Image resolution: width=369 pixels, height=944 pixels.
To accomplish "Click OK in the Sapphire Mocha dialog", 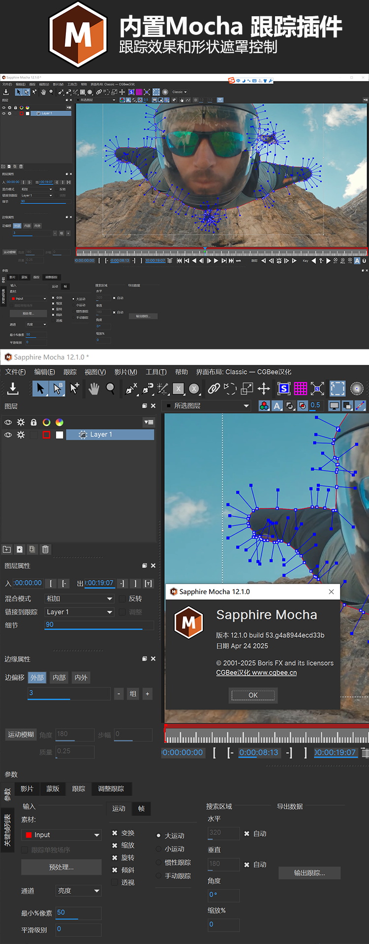I will (x=253, y=695).
